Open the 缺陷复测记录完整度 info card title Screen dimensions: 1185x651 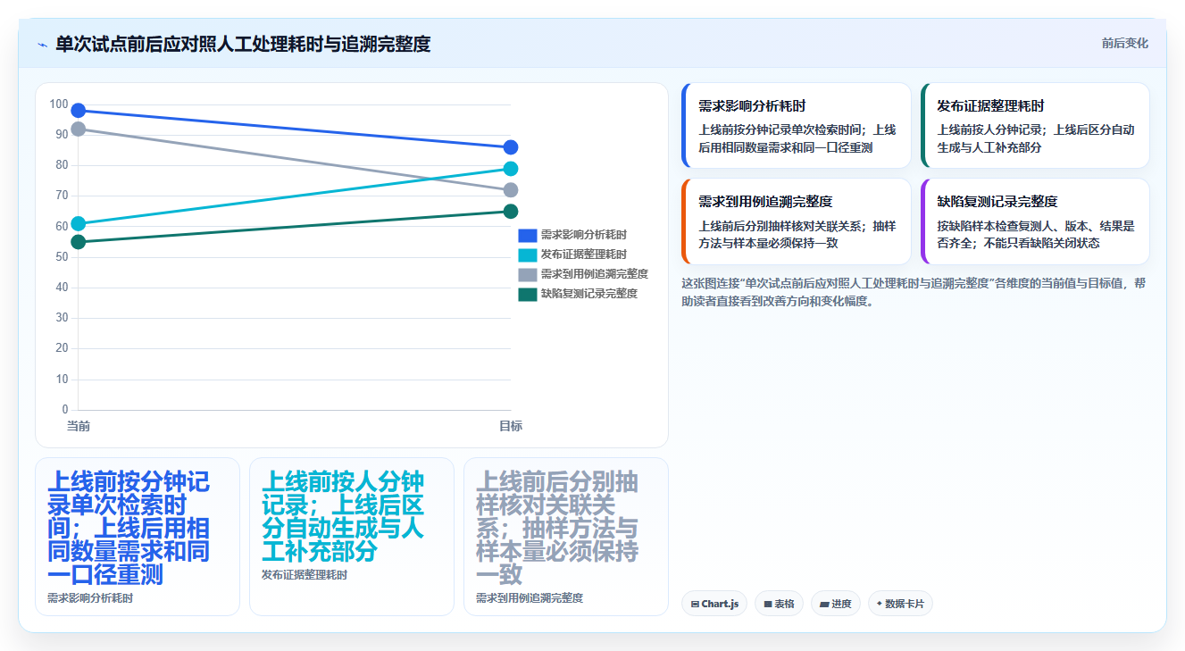[997, 203]
